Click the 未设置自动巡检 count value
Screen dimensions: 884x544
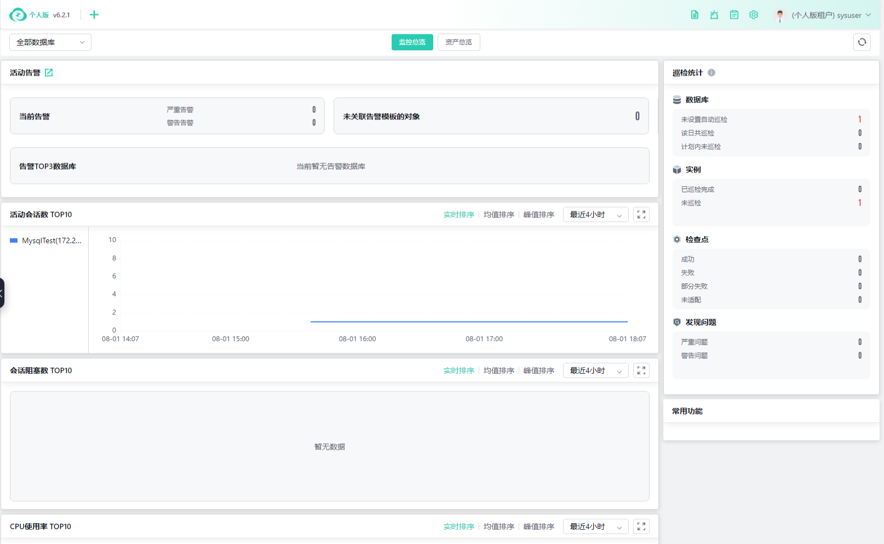point(860,119)
